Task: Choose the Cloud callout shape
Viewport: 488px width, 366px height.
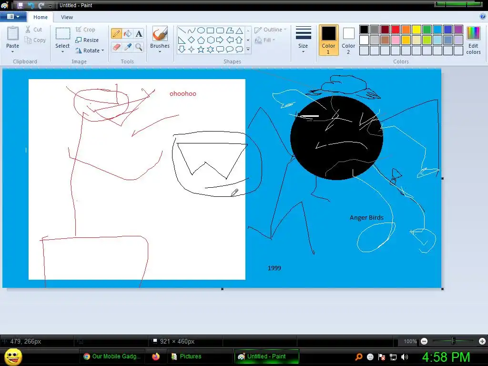Action: pyautogui.click(x=239, y=49)
